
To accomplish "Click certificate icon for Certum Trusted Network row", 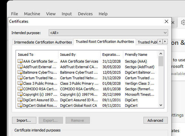I will [20, 78].
